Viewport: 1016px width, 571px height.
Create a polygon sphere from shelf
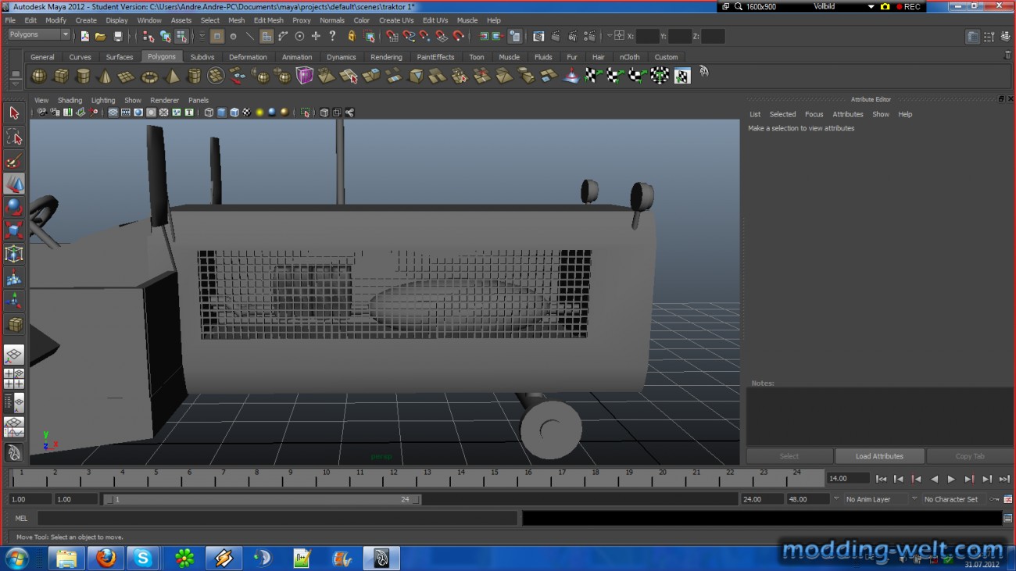(38, 76)
